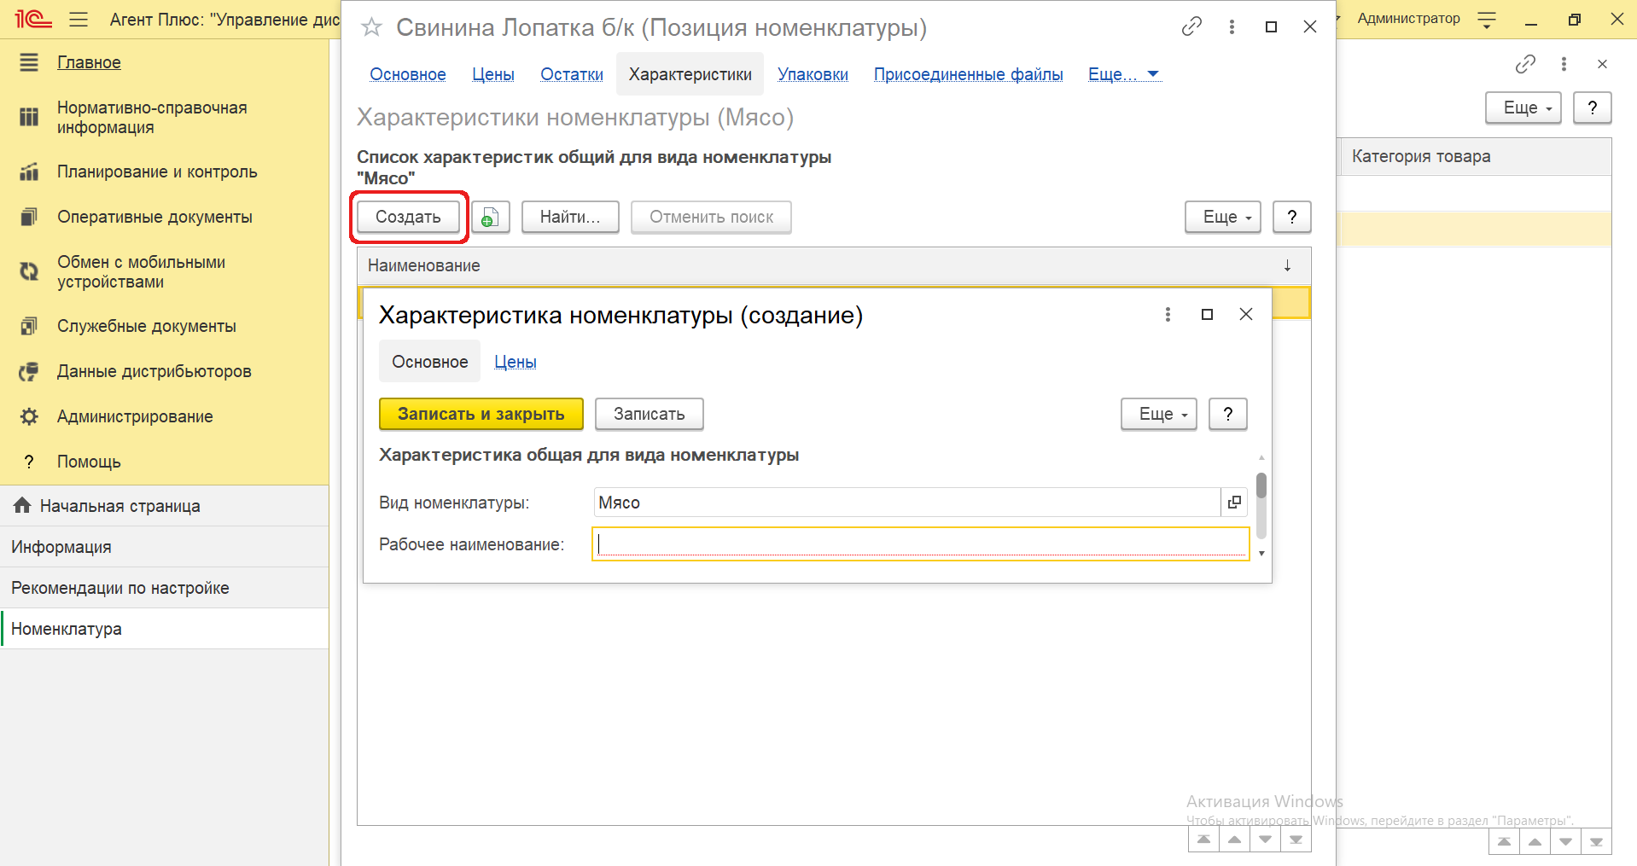Open the Вид номенклатуры field open-form icon
The width and height of the screenshot is (1637, 866).
point(1234,503)
